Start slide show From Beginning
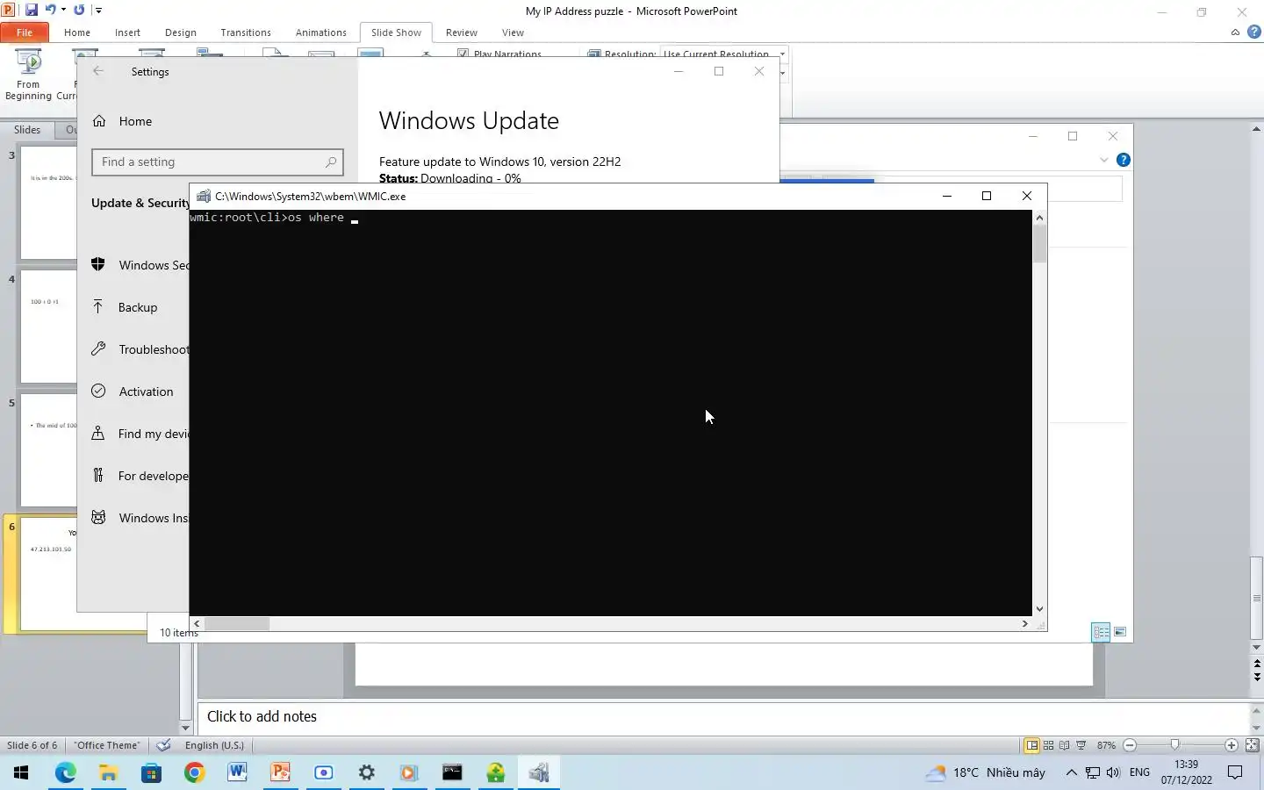The image size is (1264, 790). 28,75
